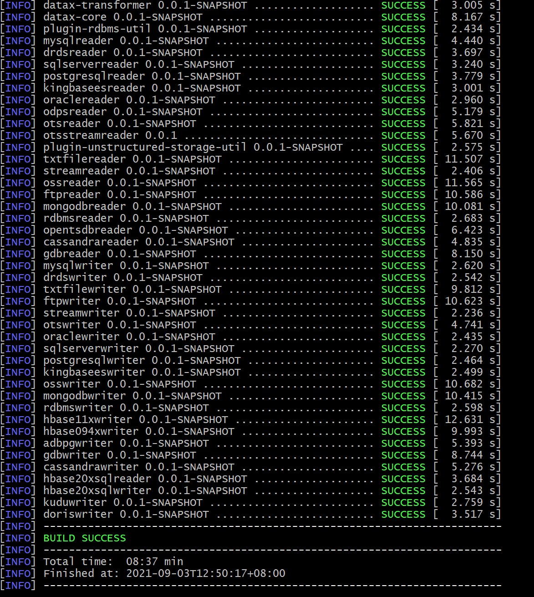Click the mysqlreader module line
Viewport: 534px width, 597px height.
pos(82,41)
